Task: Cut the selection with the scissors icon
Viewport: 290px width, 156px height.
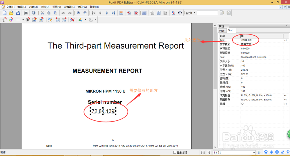Action: pyautogui.click(x=42, y=13)
